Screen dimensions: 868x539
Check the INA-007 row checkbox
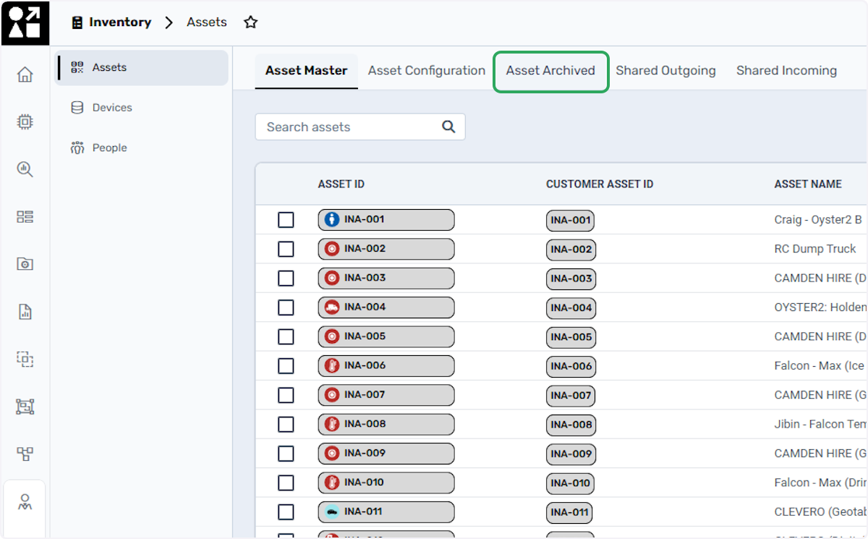click(286, 395)
